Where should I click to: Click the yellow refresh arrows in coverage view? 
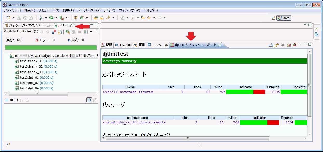click(x=277, y=45)
